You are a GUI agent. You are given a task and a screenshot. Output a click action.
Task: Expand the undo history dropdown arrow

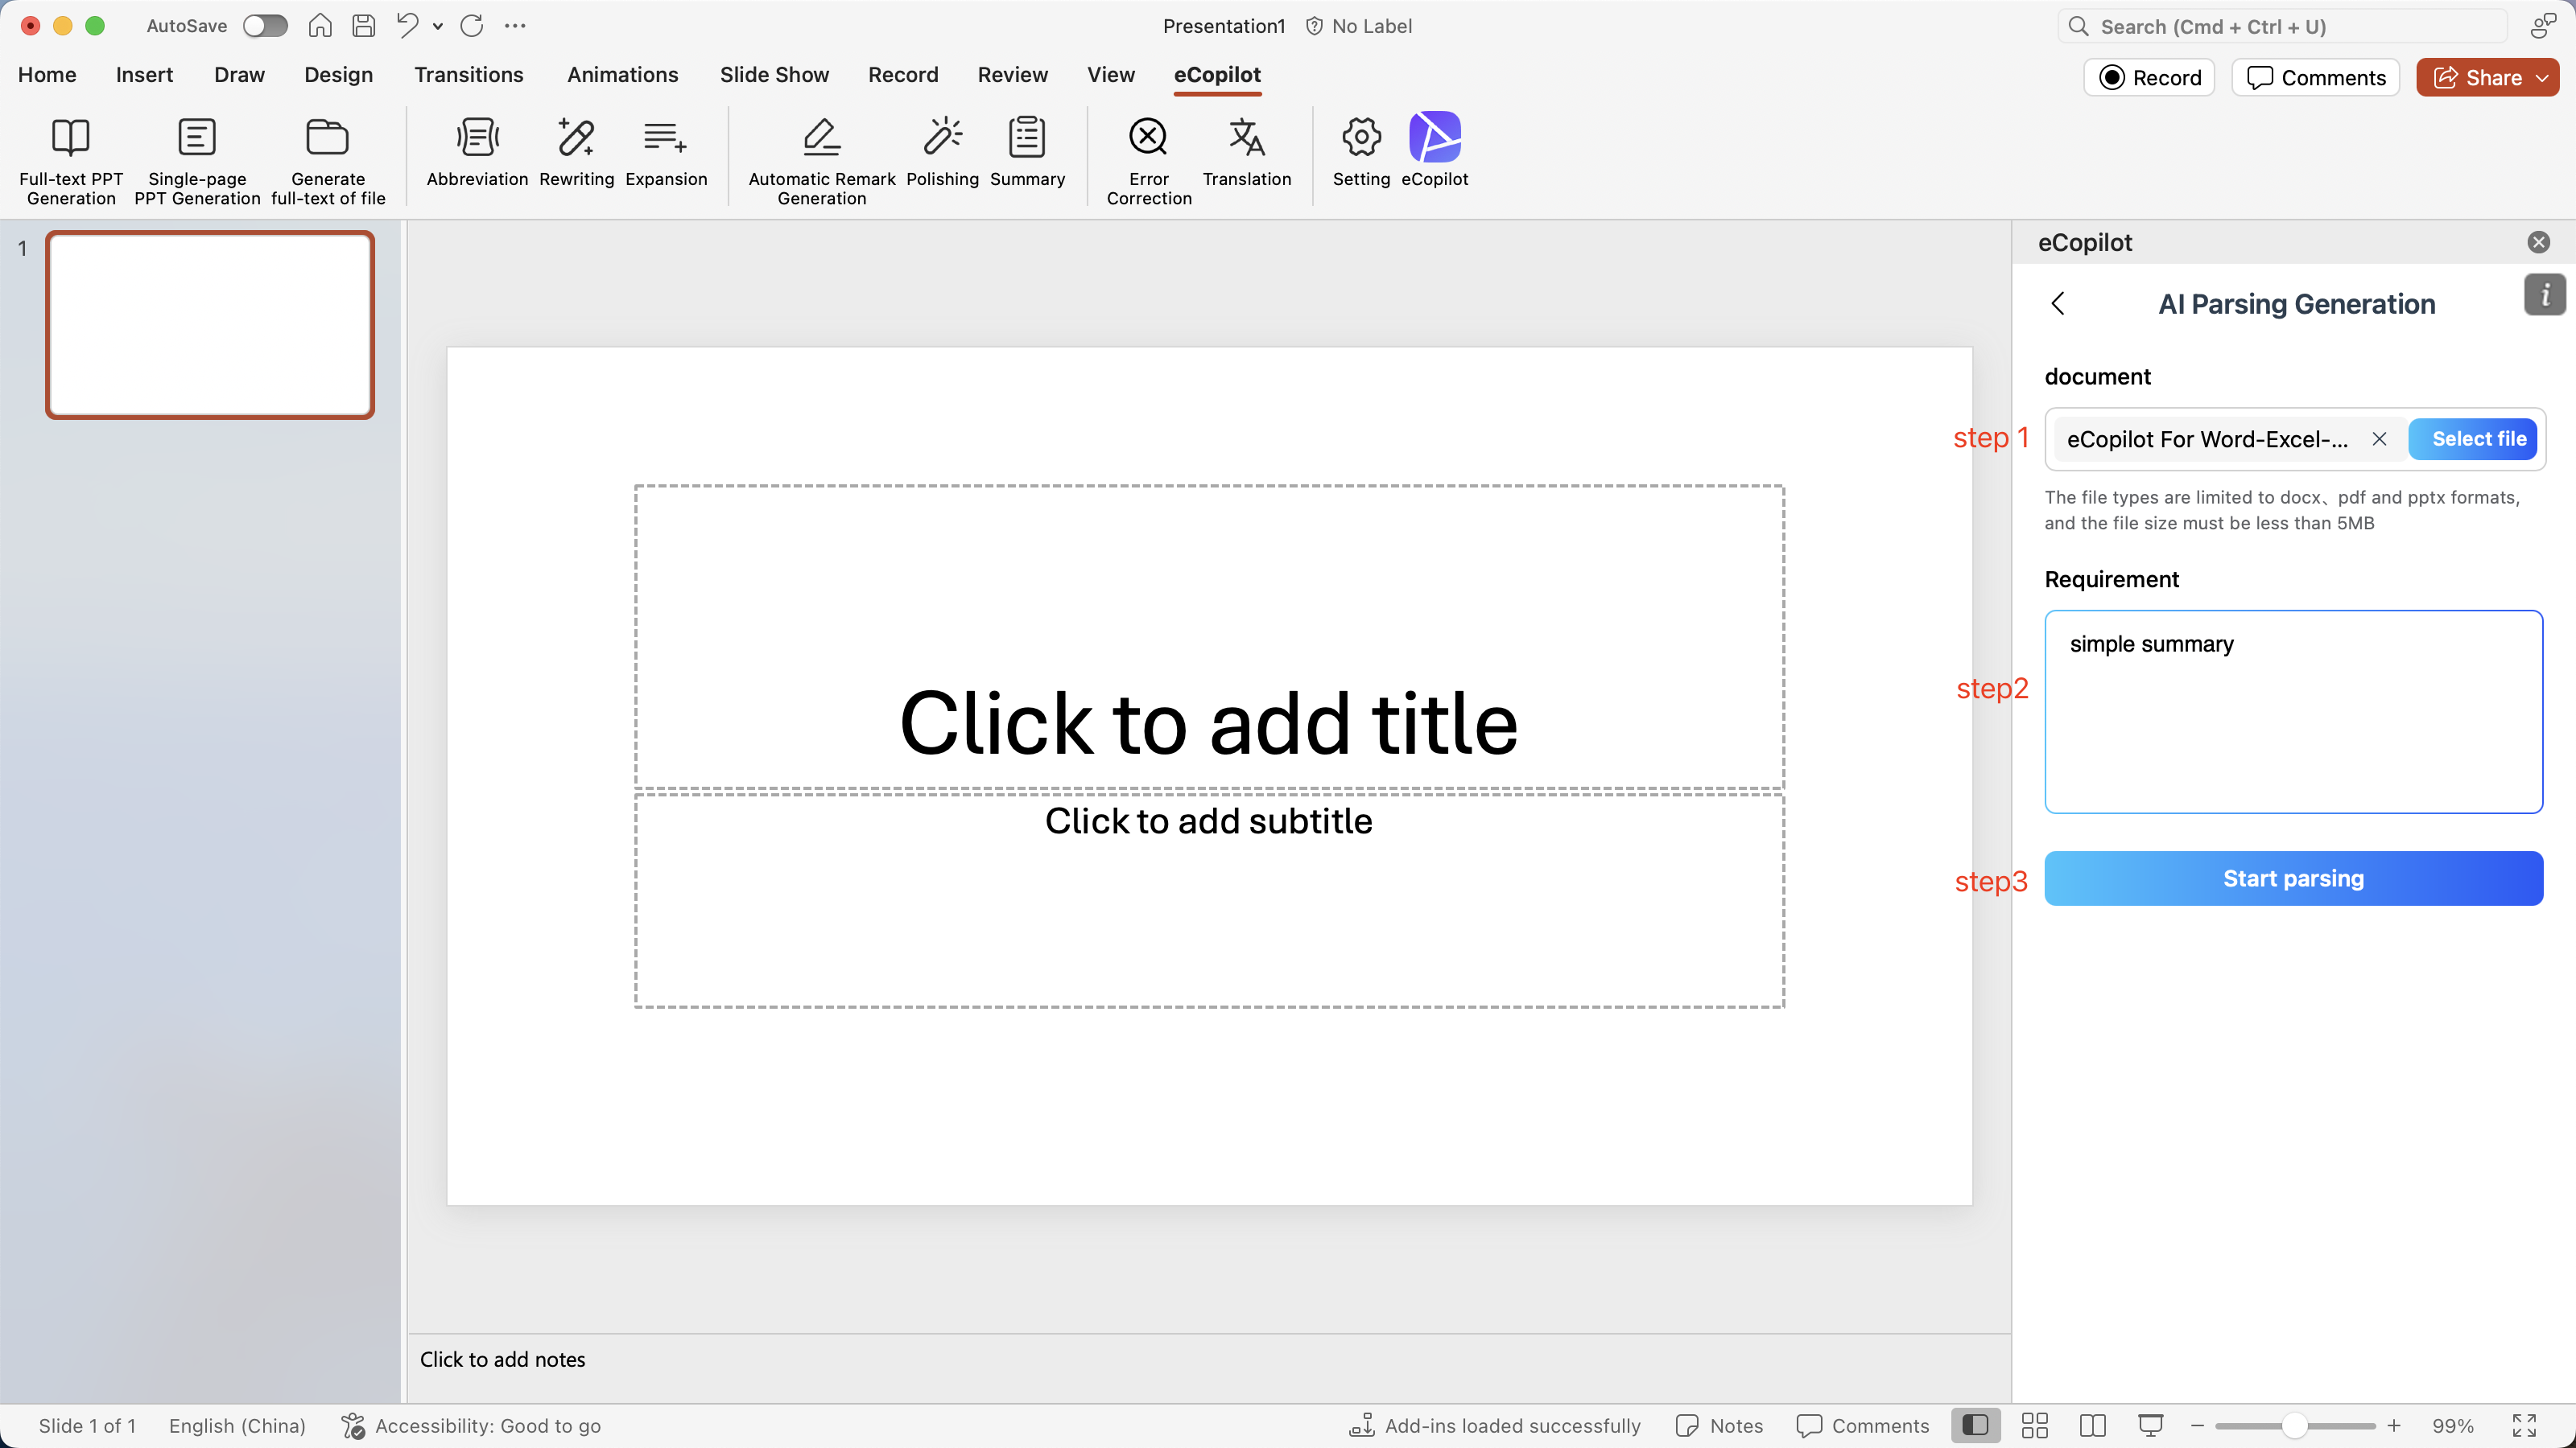(x=438, y=27)
